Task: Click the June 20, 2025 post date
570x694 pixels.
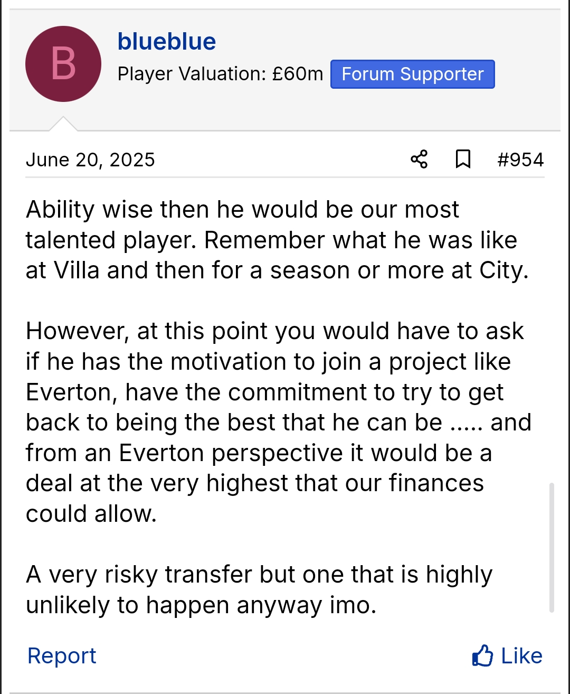Action: tap(90, 160)
